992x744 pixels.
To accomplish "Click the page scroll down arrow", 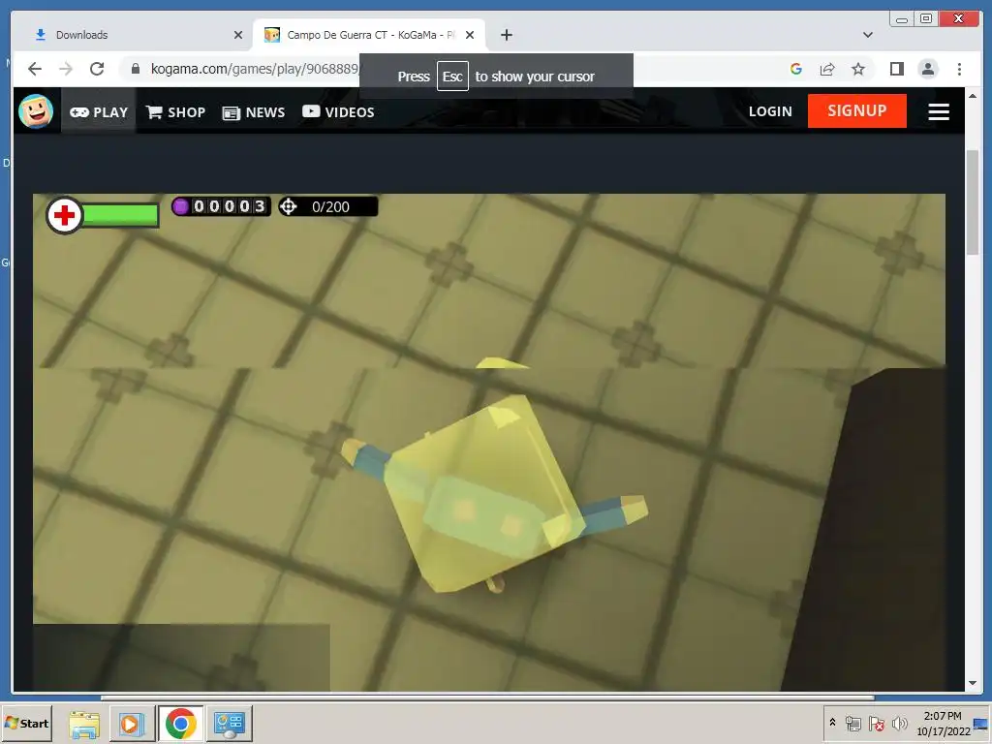I will pyautogui.click(x=973, y=683).
